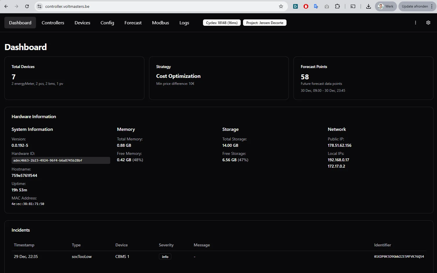This screenshot has width=437, height=273.
Task: Click the MAC address 4e:ec:38:81:71:50
Action: 28,204
